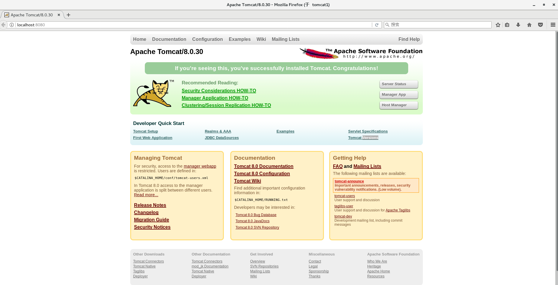Open the Migration Guide link
558x285 pixels.
152,220
